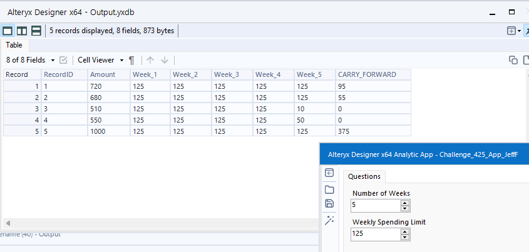This screenshot has width=529, height=252.
Task: Click the Week_4 column header
Action: click(274, 74)
